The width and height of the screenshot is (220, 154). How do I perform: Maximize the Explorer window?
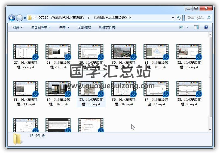[x=196, y=8]
